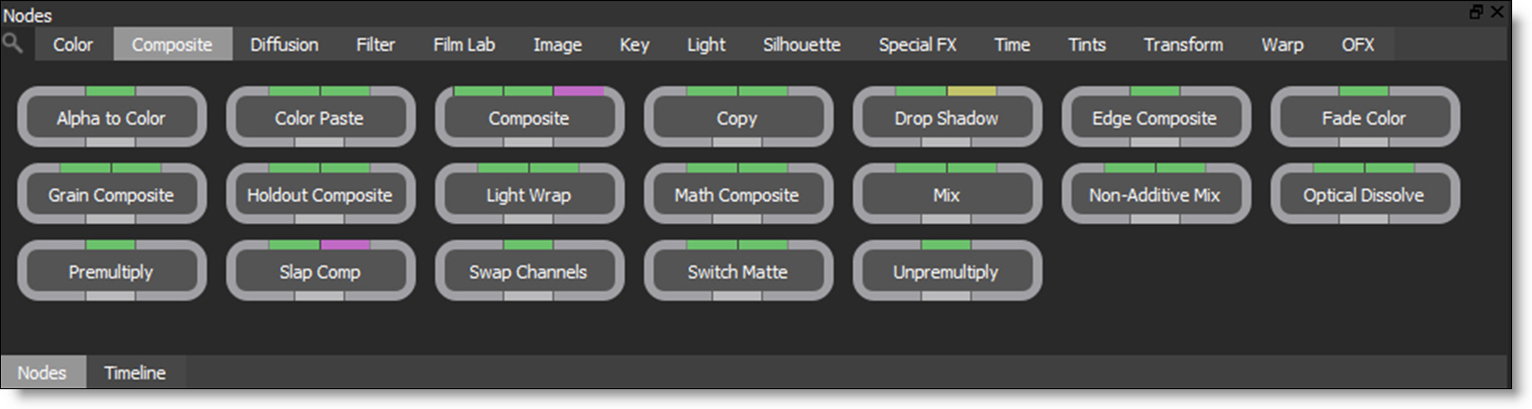Open the Color node category tab
Image resolution: width=1532 pixels, height=409 pixels.
(73, 44)
